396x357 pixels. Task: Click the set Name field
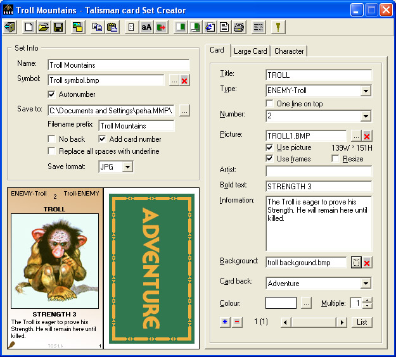[118, 65]
